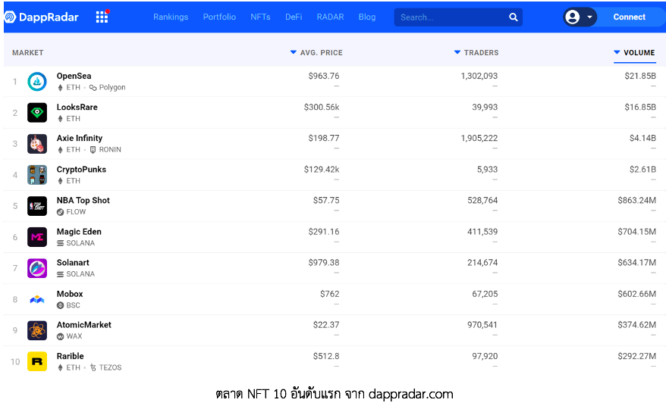Image resolution: width=666 pixels, height=406 pixels.
Task: Click the Axie Infinity logo icon
Action: [x=37, y=144]
